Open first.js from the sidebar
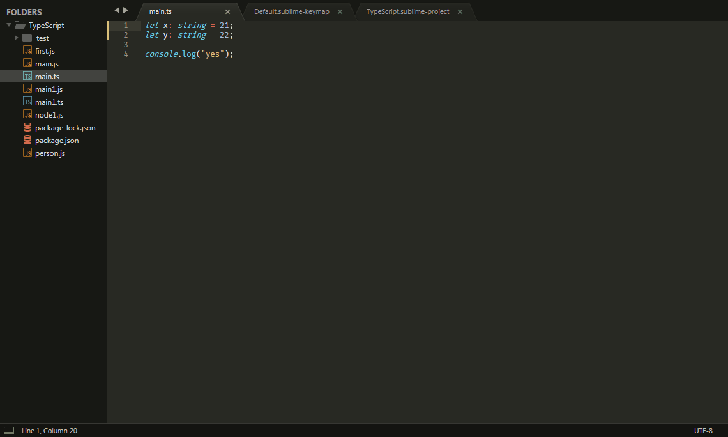 [x=45, y=50]
